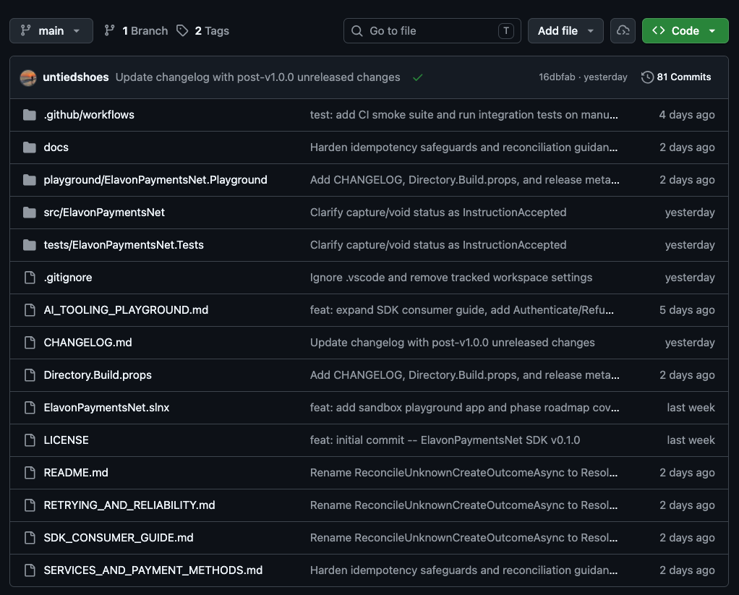Open commit message in README.md row

tap(464, 472)
